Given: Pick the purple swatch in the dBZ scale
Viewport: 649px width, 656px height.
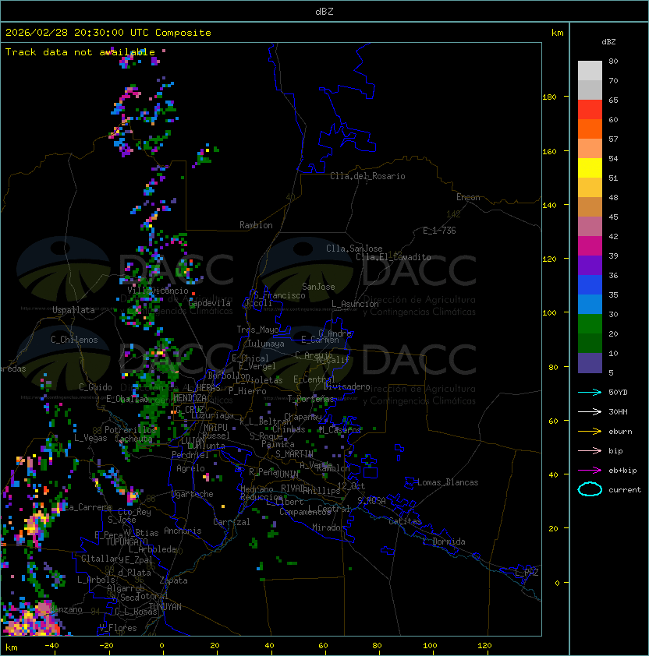Looking at the screenshot, I should (x=590, y=265).
